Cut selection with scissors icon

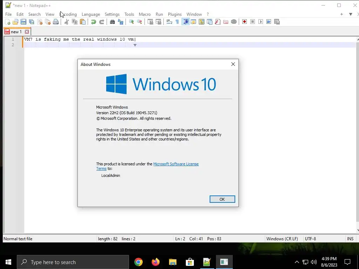click(x=67, y=22)
